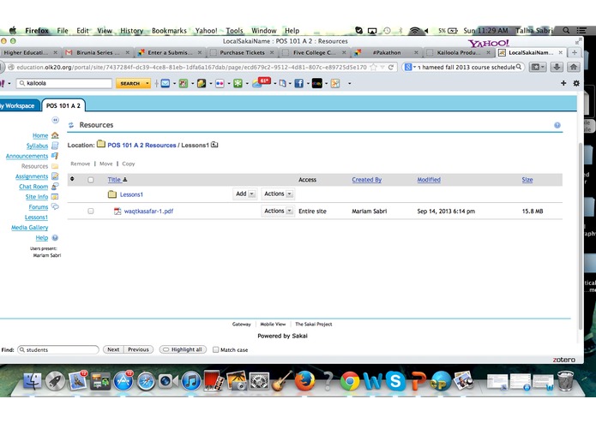Click in the Yahoo search field containing kailoola
Viewport: 596px width, 423px height.
point(64,83)
